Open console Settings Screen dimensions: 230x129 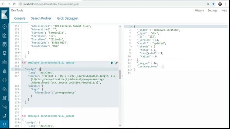pos(212,10)
